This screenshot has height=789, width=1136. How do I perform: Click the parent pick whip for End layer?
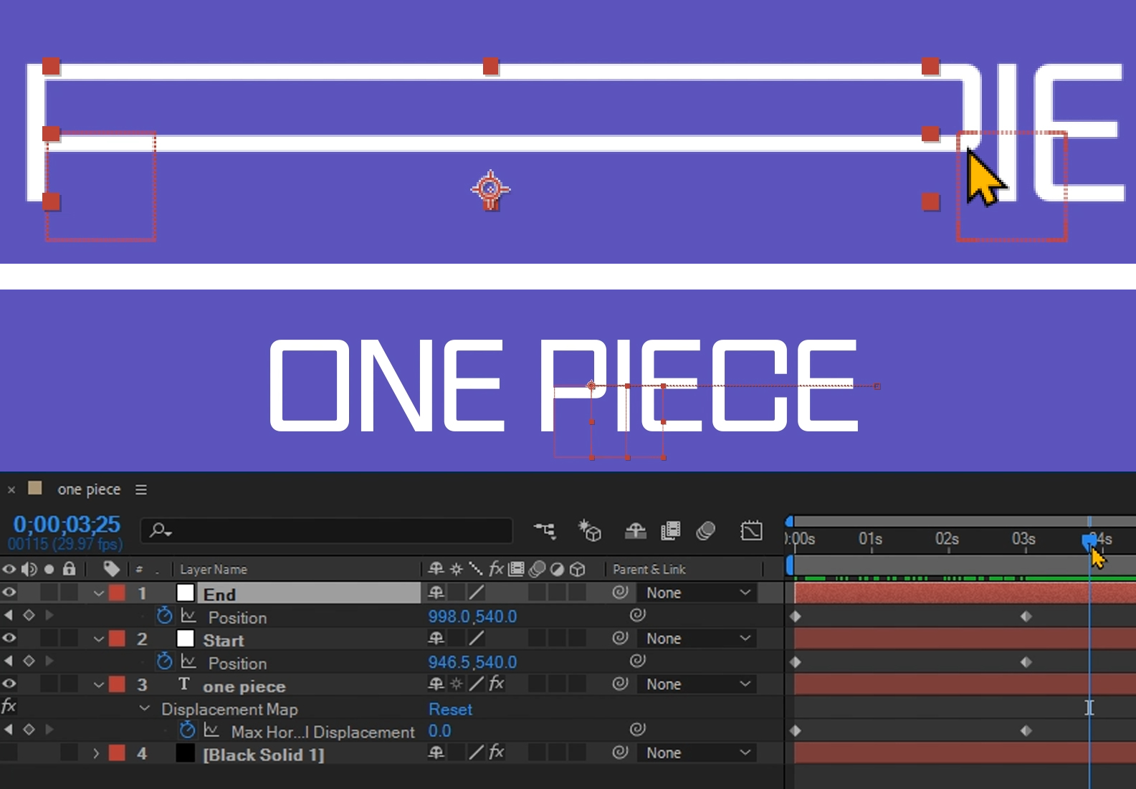[x=621, y=593]
